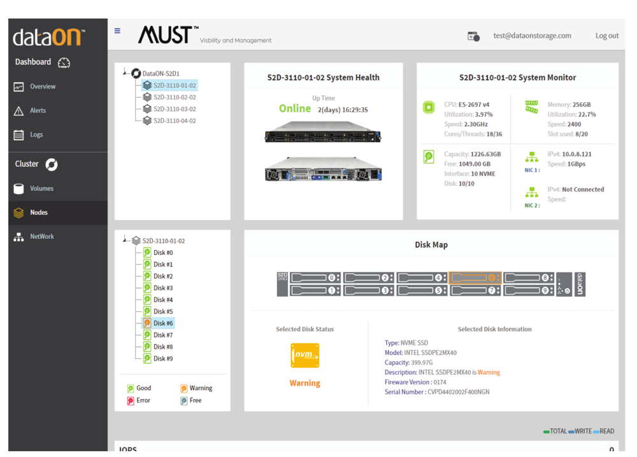Open the Alerts page
The image size is (637, 457).
click(38, 111)
